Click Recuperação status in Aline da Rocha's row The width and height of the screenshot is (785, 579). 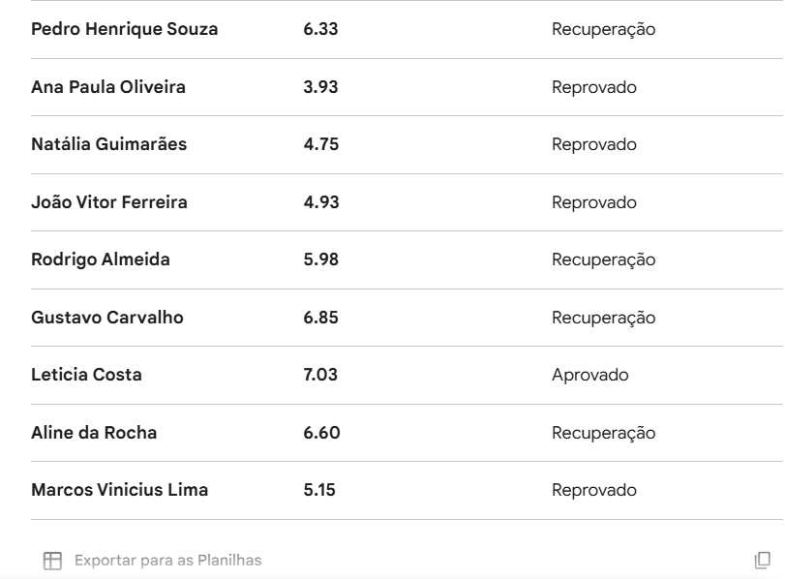point(603,433)
